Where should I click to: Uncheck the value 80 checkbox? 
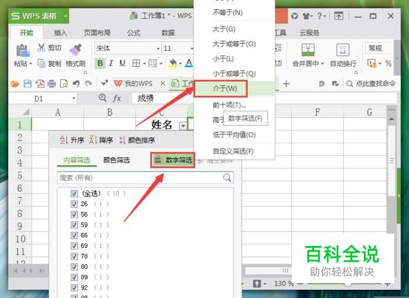[x=74, y=267]
